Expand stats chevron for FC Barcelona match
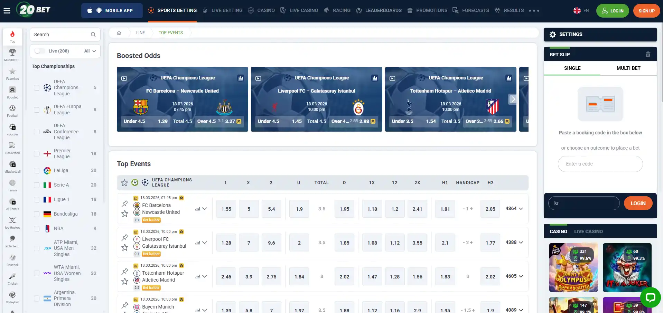663x313 pixels. point(205,209)
